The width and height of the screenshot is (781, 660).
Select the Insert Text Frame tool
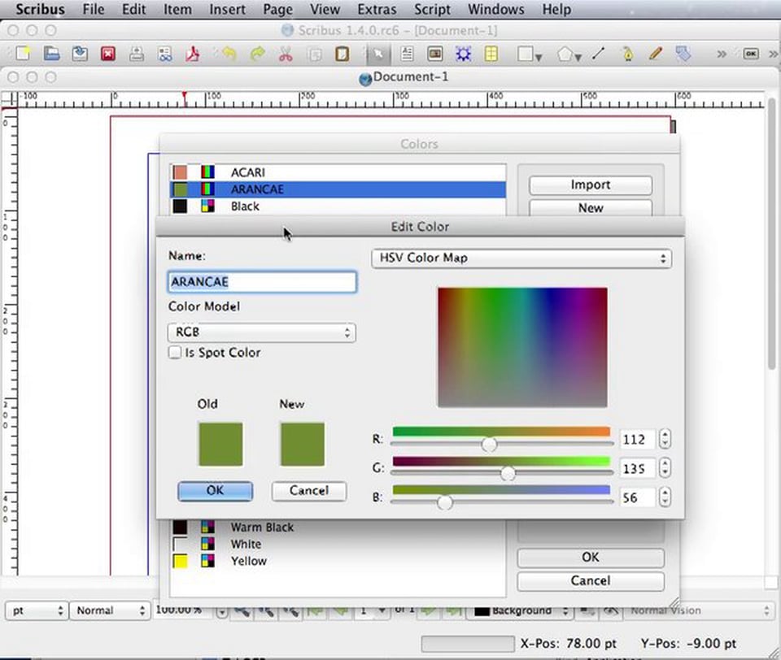pyautogui.click(x=407, y=54)
